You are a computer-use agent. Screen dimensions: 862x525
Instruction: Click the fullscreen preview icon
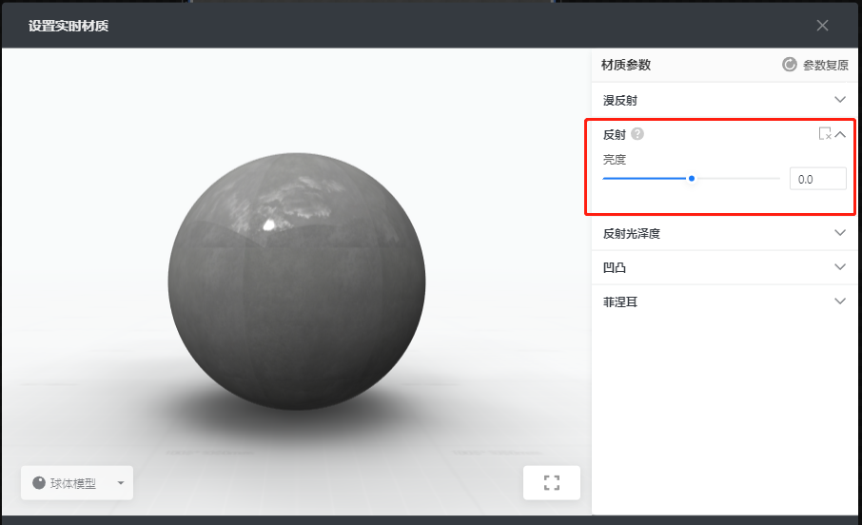pos(552,482)
